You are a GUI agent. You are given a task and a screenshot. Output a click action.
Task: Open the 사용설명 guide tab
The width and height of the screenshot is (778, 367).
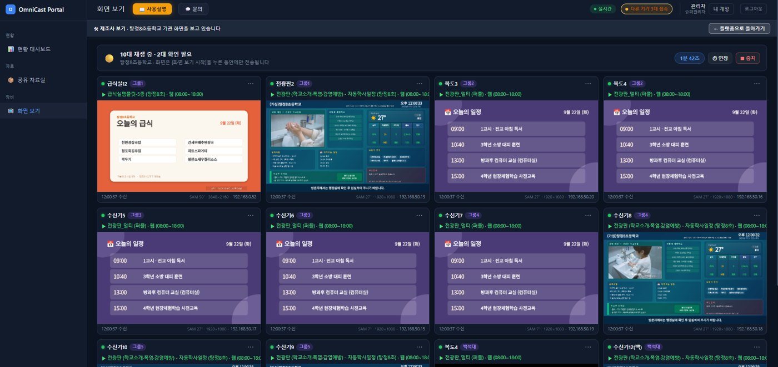coord(152,9)
